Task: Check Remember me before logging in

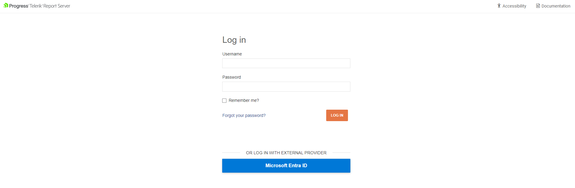Action: tap(224, 100)
